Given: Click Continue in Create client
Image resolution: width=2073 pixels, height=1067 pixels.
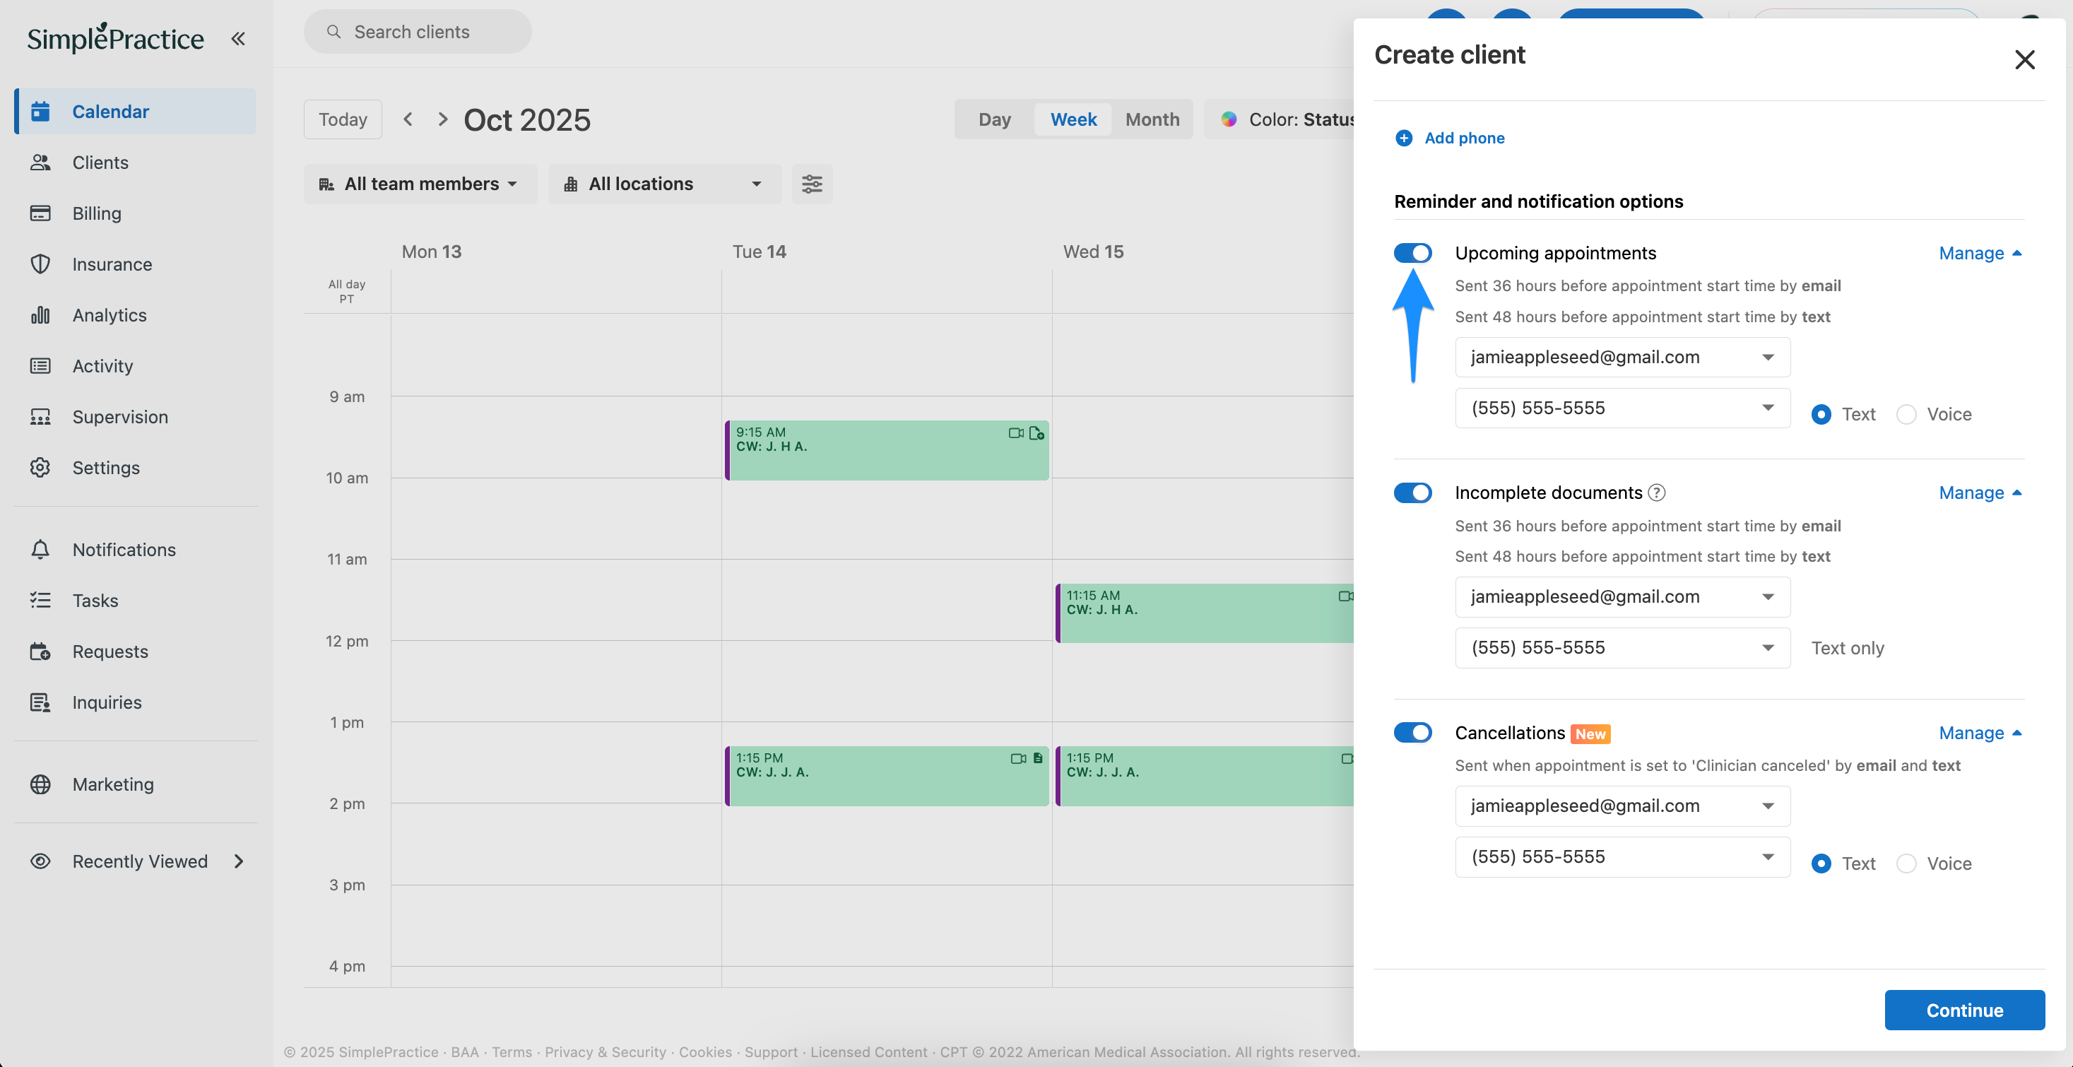Looking at the screenshot, I should (1963, 1010).
